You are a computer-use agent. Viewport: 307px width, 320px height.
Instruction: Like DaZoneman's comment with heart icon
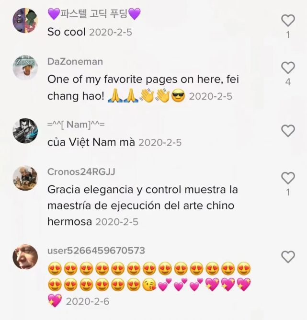tap(288, 68)
